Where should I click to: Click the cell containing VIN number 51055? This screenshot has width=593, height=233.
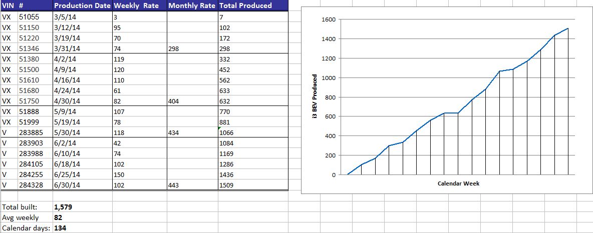[34, 16]
